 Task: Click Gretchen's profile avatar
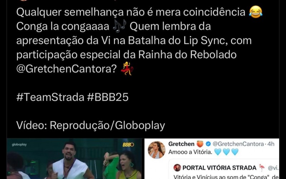tap(157, 150)
